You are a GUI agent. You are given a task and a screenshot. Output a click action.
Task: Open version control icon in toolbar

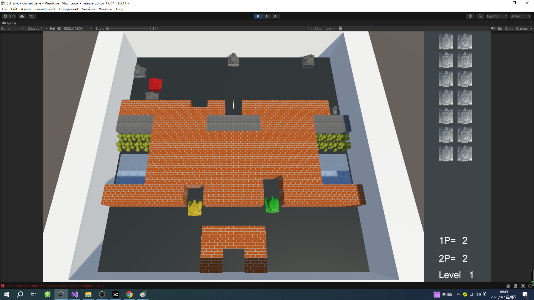click(x=31, y=16)
